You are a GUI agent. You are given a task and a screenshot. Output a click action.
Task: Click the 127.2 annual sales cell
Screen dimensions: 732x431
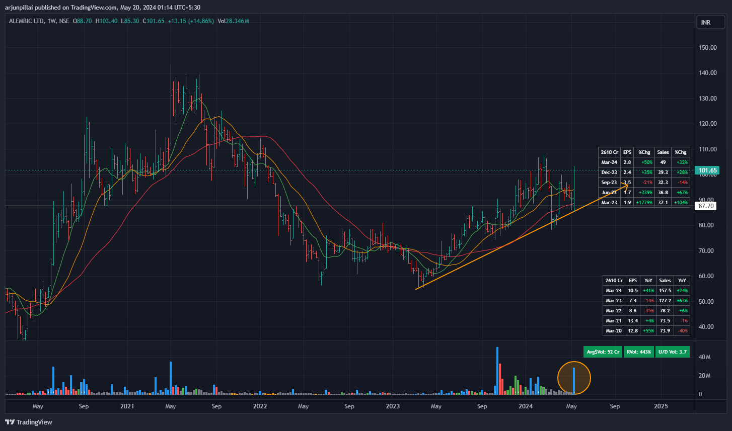click(665, 300)
